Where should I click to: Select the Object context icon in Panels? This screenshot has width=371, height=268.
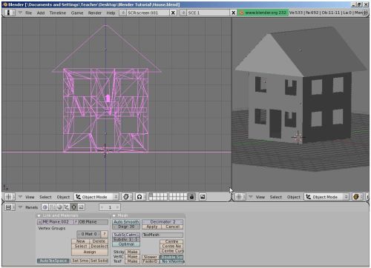67,207
